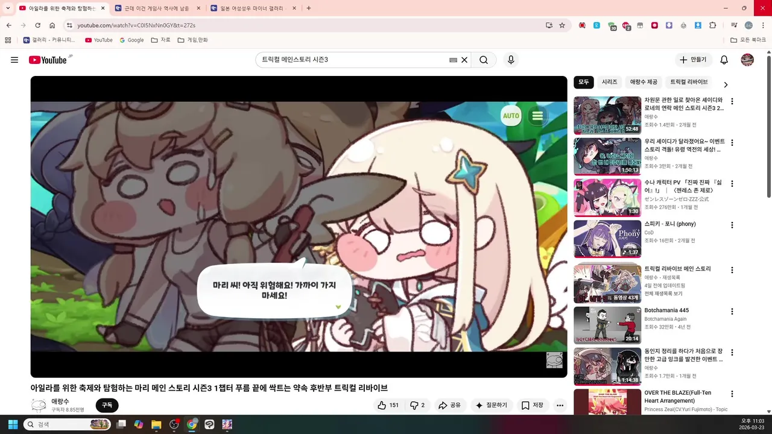Select the 애랑수 제공 filter chip

(x=644, y=82)
